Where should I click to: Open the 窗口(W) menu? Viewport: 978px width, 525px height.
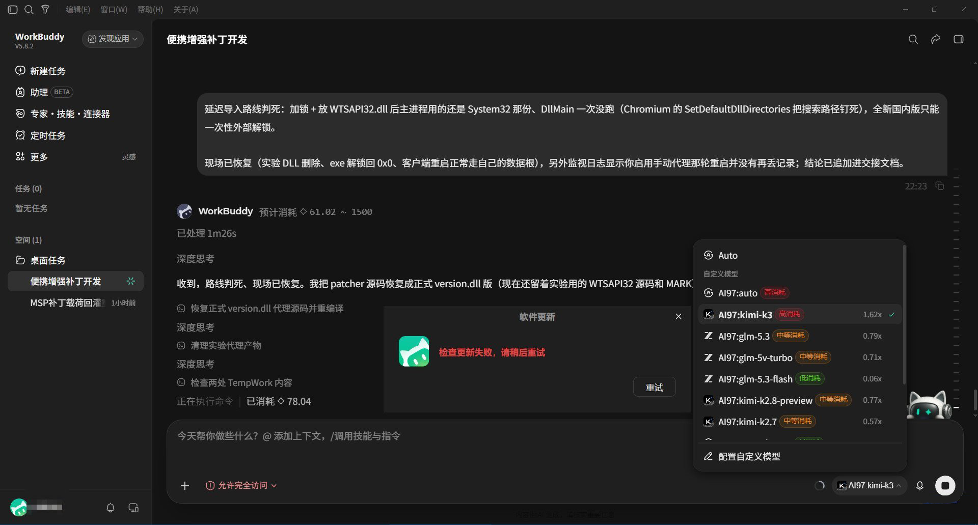coord(114,10)
